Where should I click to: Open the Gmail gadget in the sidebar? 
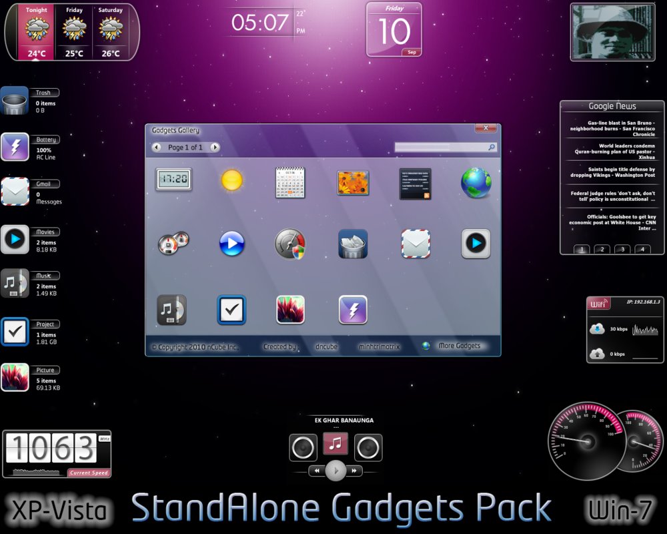(15, 190)
